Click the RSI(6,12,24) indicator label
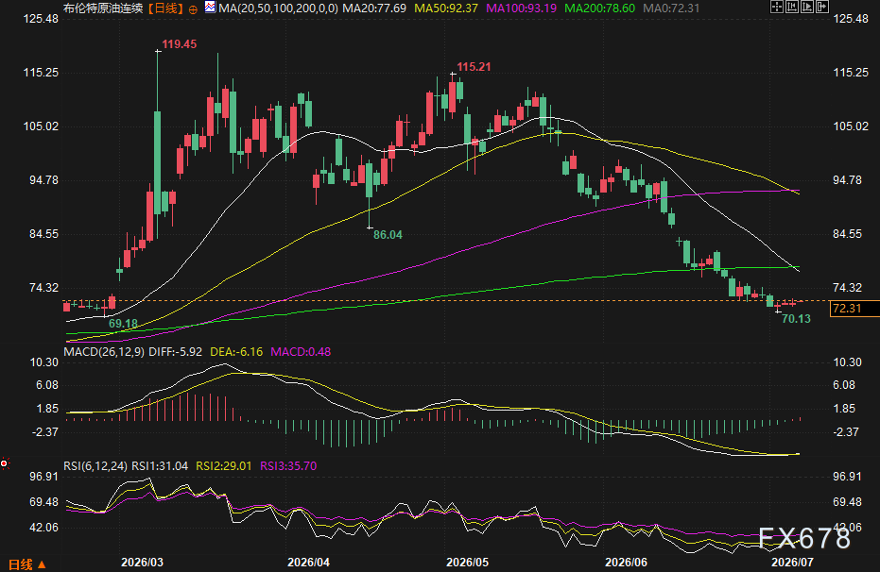 [x=95, y=466]
